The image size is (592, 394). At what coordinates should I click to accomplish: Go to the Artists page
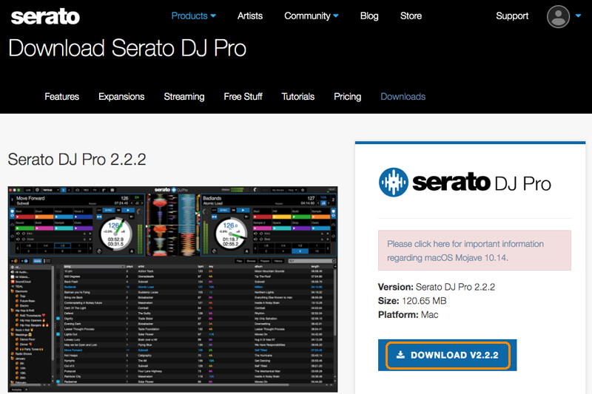coord(249,16)
